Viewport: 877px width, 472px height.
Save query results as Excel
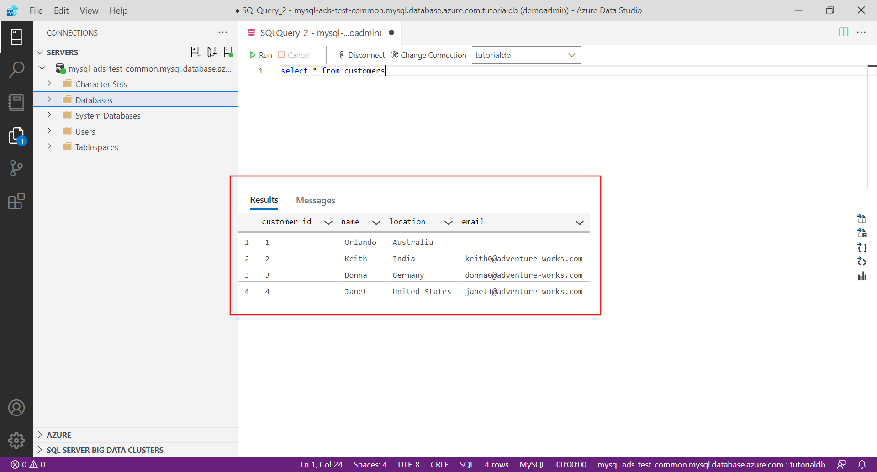pos(862,233)
